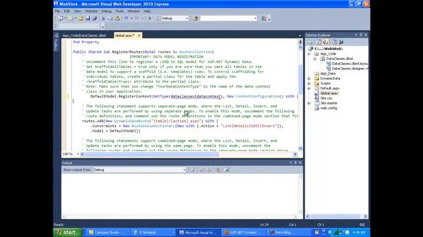
Task: Expand the DynamicData folder node
Action: pos(309,78)
